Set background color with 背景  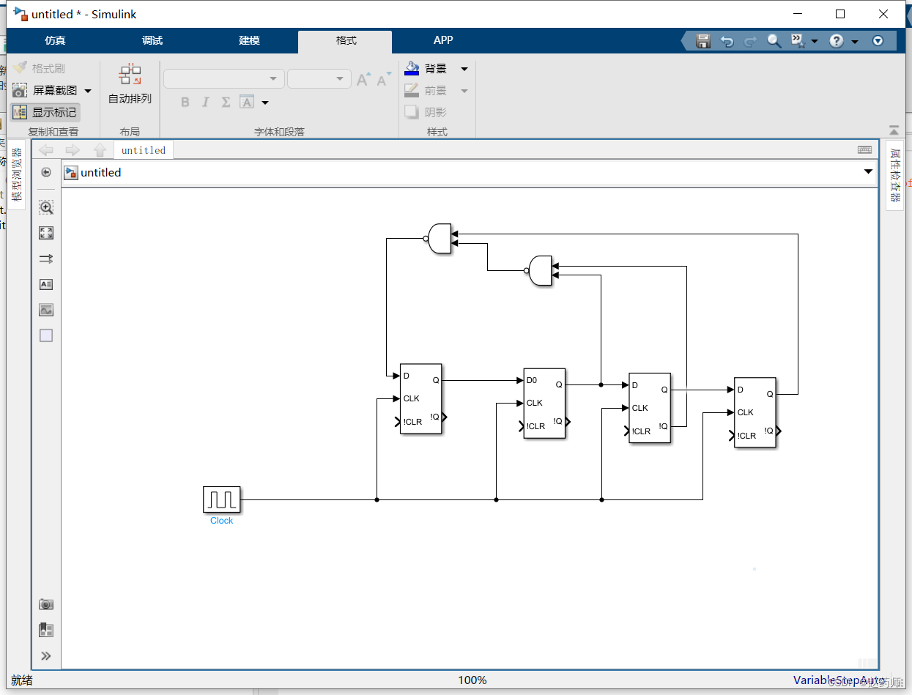[427, 69]
